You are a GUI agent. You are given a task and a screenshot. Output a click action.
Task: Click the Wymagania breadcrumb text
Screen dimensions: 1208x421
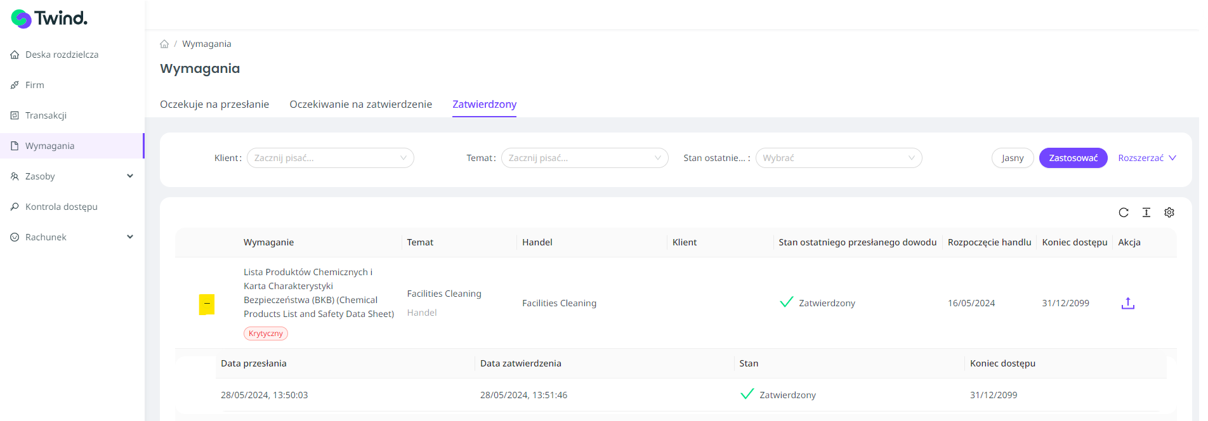[206, 44]
